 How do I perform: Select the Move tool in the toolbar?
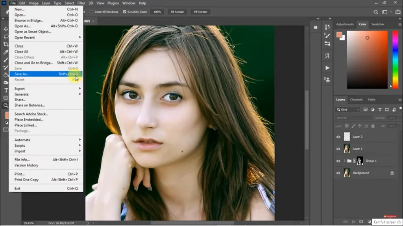(6, 29)
